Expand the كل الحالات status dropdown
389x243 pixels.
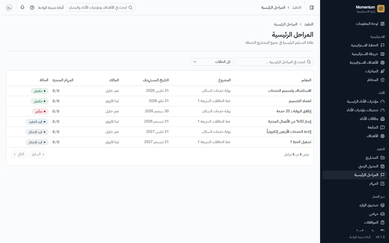coord(212,62)
